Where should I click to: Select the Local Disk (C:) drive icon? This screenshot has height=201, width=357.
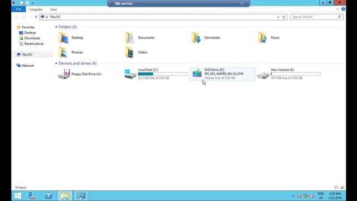click(130, 74)
